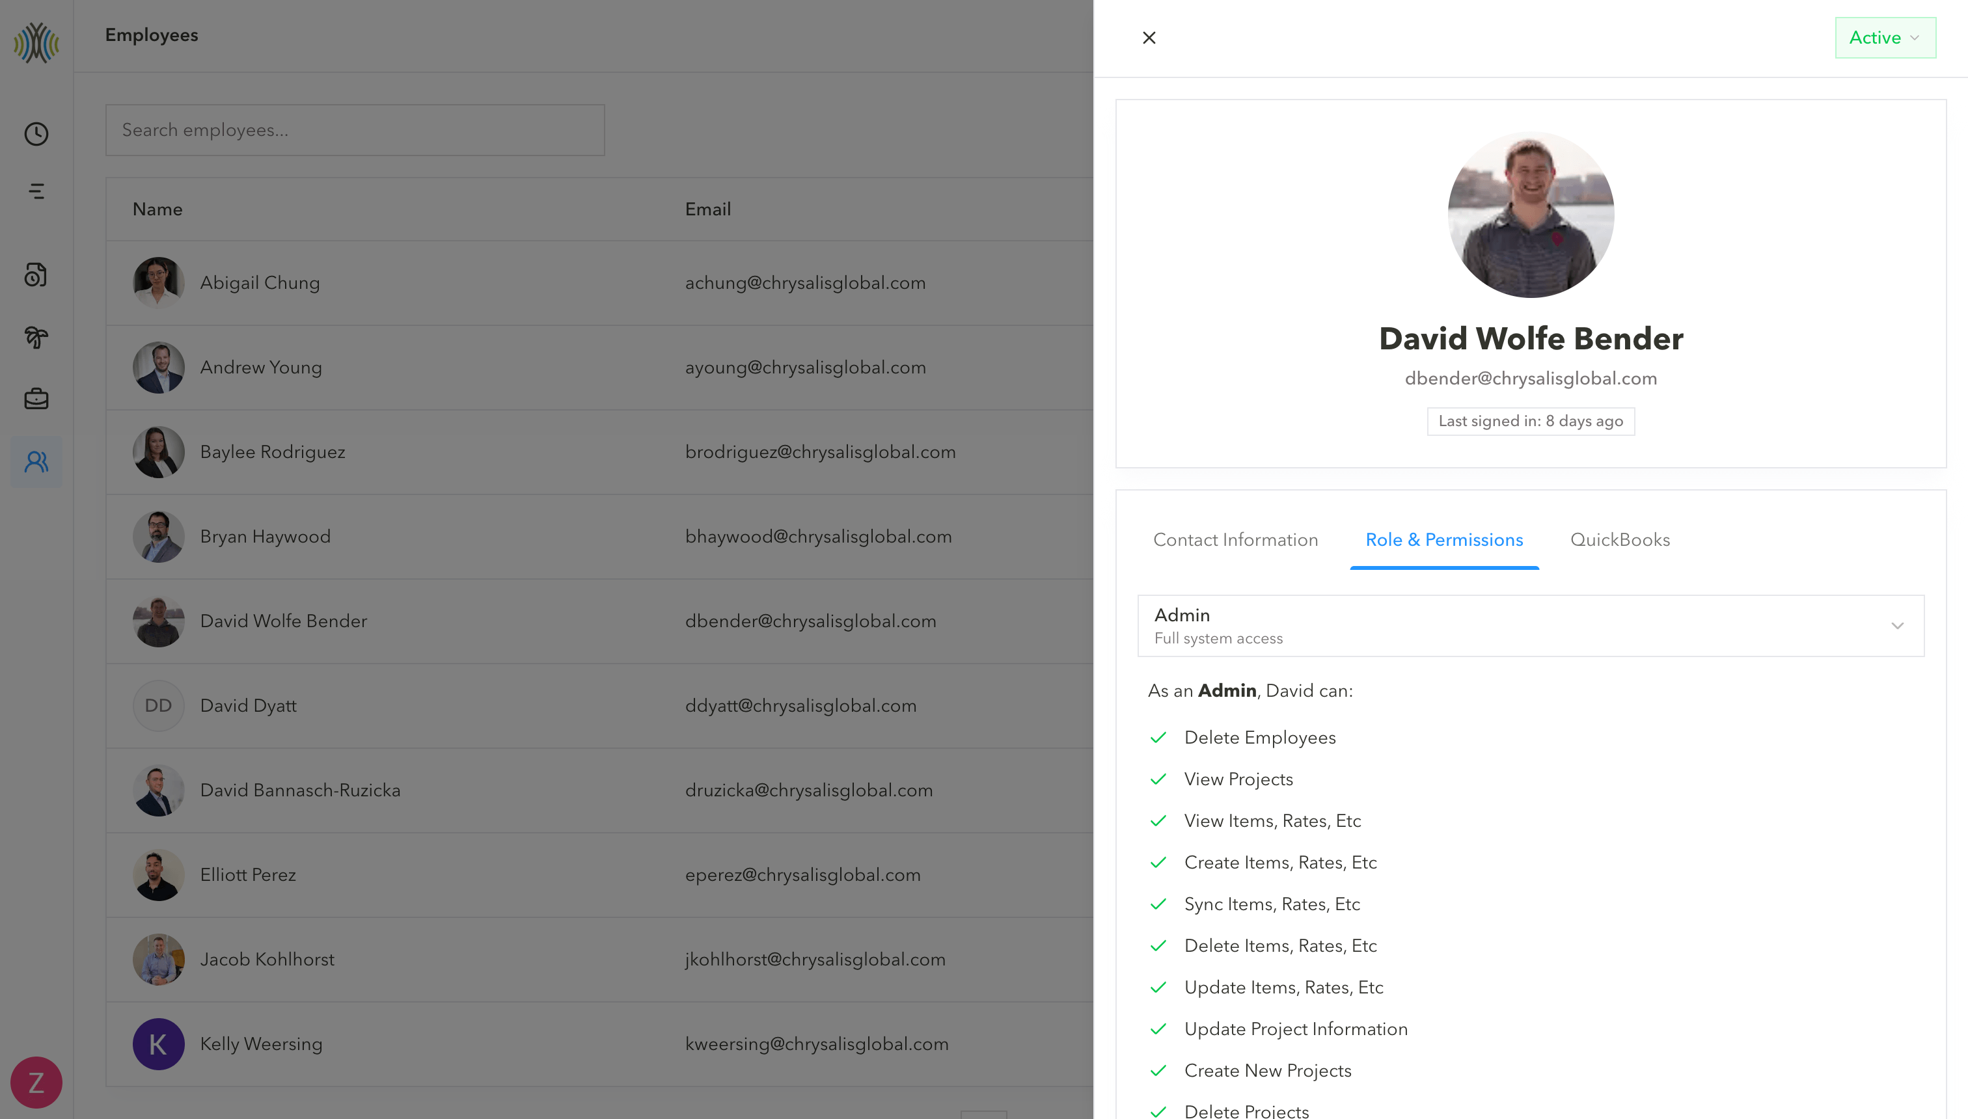
Task: Open the palm tree time-off icon
Action: (36, 336)
